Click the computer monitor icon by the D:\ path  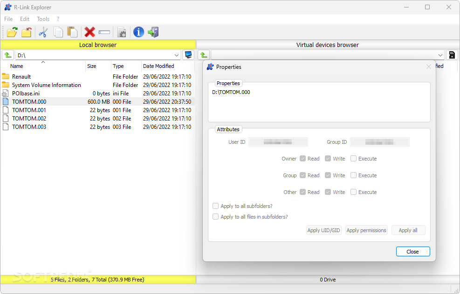click(x=188, y=55)
